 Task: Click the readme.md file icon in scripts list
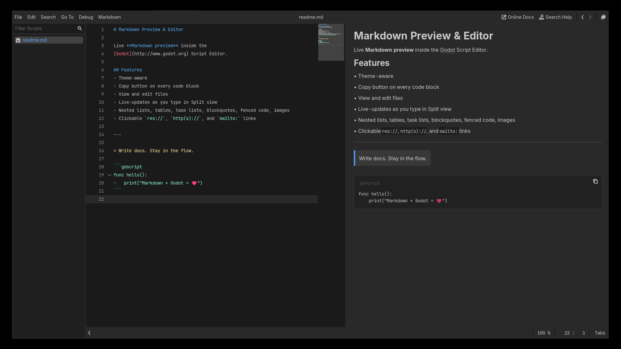point(18,40)
